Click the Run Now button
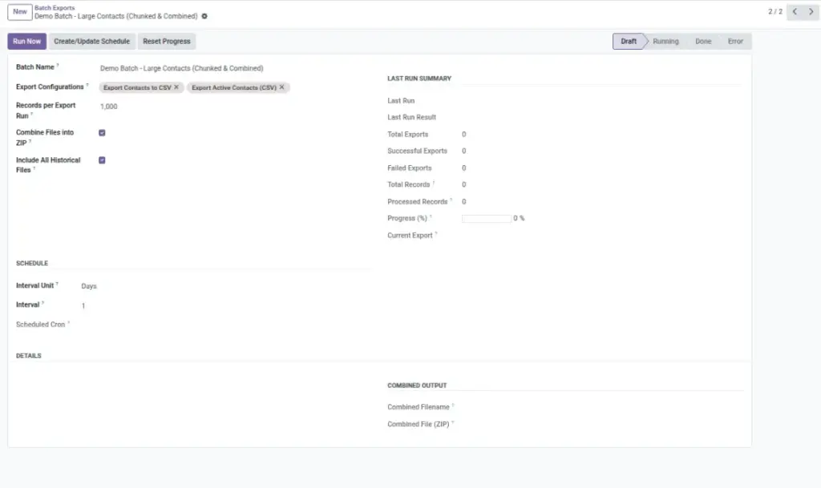This screenshot has height=488, width=821. tap(26, 42)
